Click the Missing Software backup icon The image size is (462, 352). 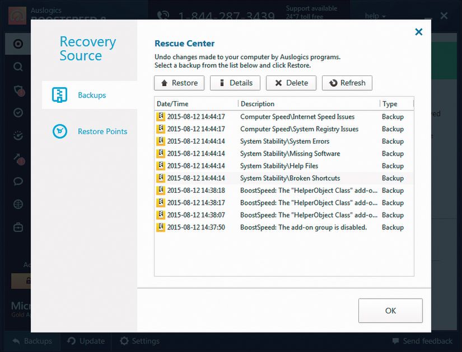click(x=161, y=154)
